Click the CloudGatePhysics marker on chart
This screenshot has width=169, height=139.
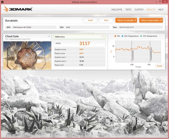(x=151, y=54)
